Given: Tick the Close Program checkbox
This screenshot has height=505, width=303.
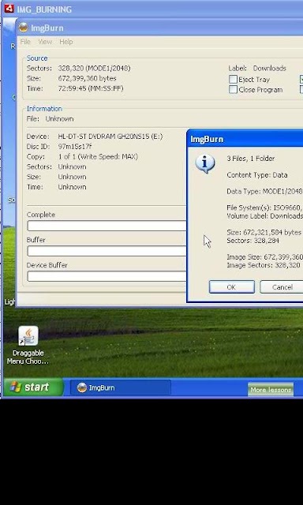Looking at the screenshot, I should coord(233,89).
